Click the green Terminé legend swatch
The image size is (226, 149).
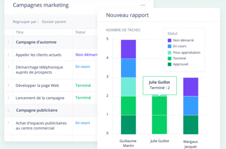(x=170, y=58)
